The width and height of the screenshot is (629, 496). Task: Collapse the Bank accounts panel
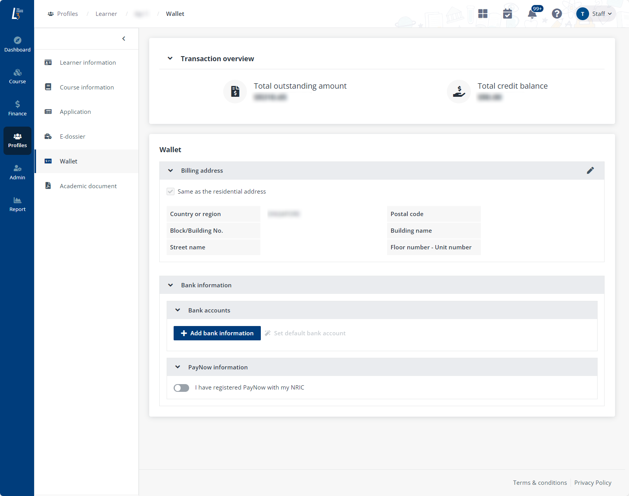(x=177, y=310)
